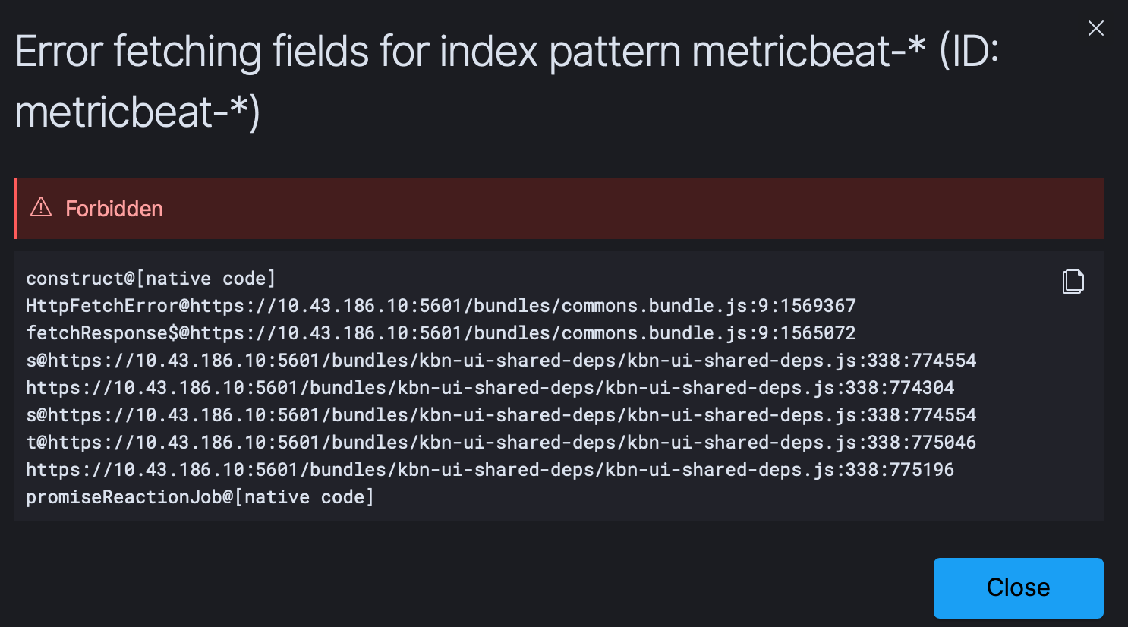This screenshot has height=627, width=1128.
Task: Click the stack line ending 338:775196
Action: tap(490, 470)
